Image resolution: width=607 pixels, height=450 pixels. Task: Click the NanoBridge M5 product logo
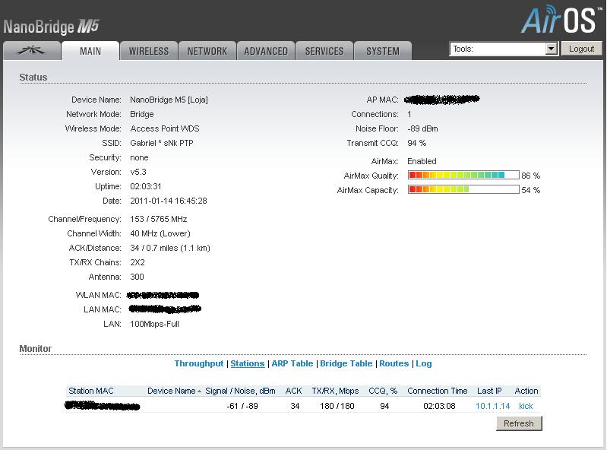click(51, 27)
